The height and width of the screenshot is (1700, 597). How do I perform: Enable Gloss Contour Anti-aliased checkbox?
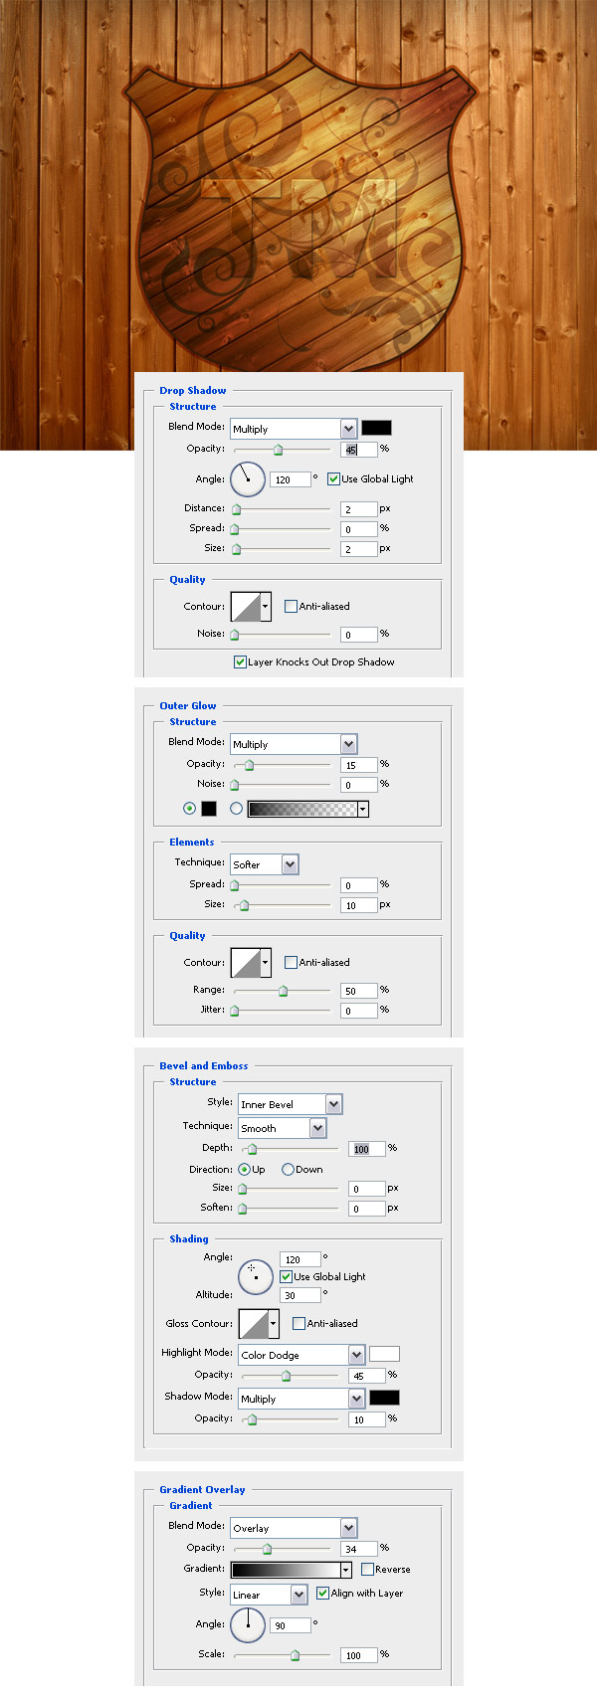tap(298, 1323)
